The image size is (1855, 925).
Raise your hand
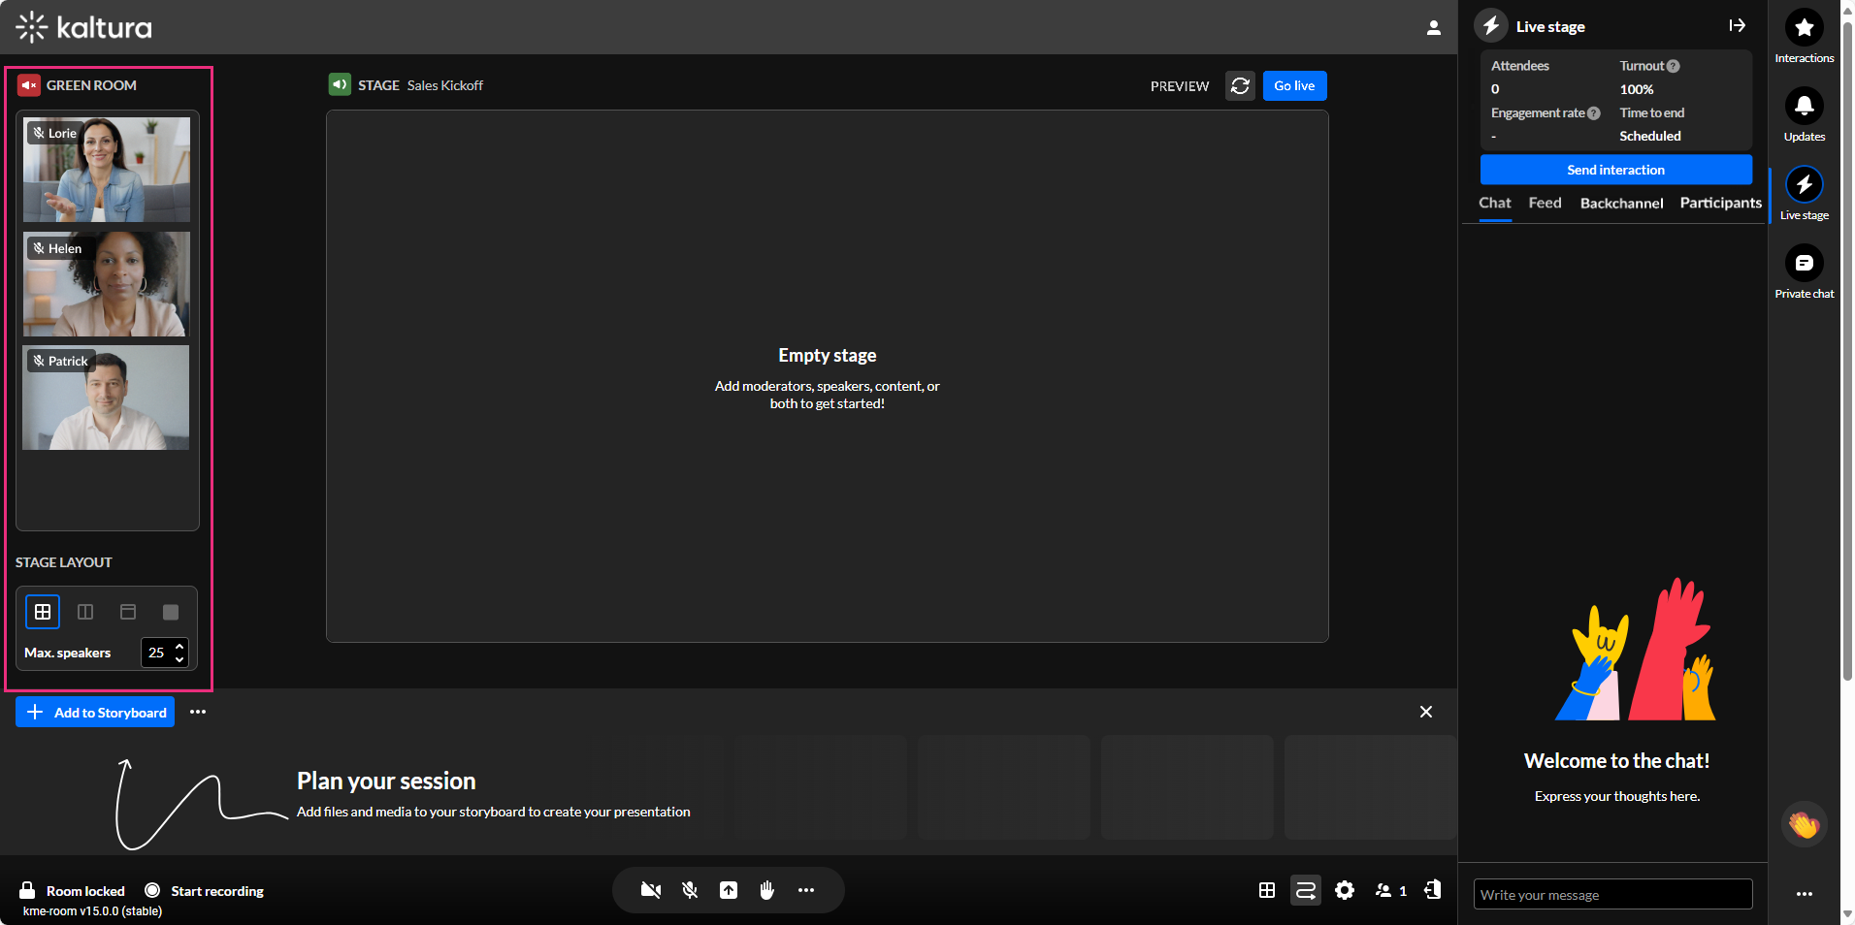(767, 890)
